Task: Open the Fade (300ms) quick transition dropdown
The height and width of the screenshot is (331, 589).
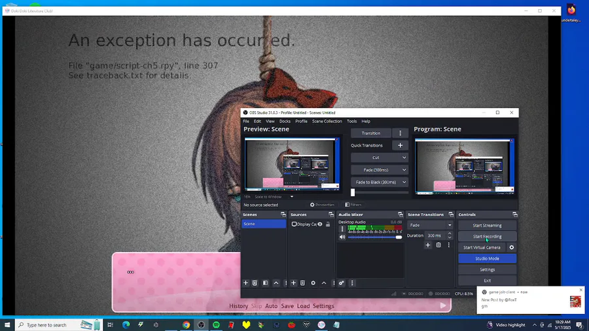Action: pos(380,170)
